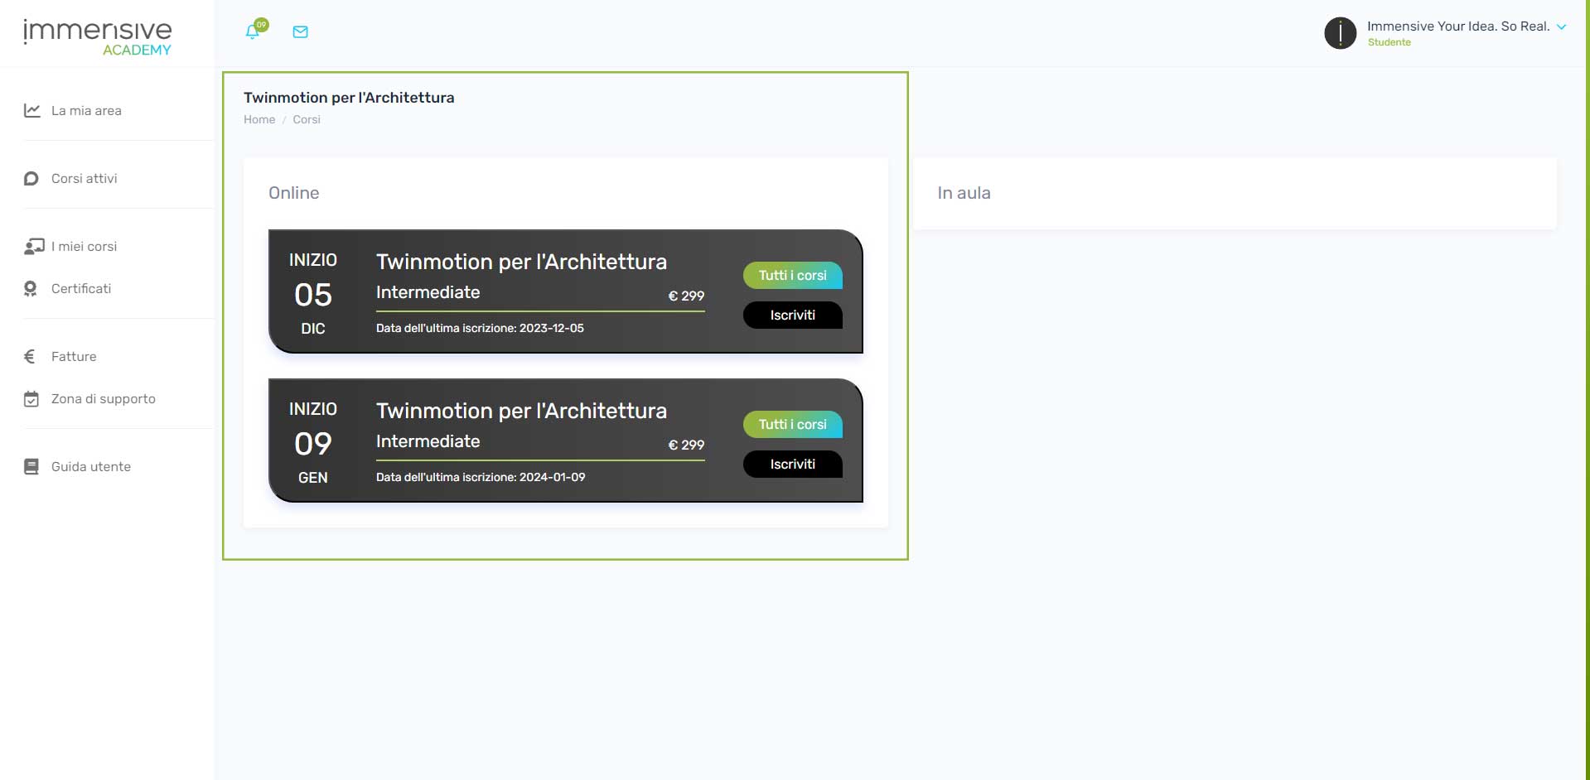
Task: Click the chart icon beside La mia area
Action: point(32,110)
